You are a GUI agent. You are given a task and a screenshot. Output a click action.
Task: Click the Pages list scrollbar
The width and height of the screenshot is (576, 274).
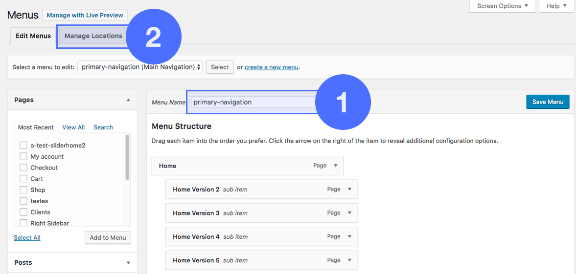pos(128,157)
